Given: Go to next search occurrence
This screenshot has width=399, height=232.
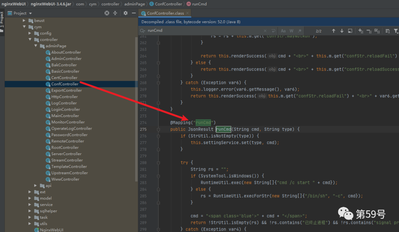Looking at the screenshot, I should (x=342, y=31).
